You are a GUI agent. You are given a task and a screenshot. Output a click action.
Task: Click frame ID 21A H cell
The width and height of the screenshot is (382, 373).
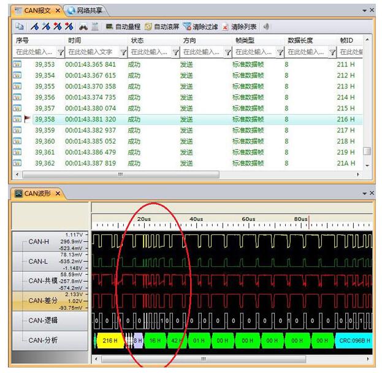[x=346, y=163]
